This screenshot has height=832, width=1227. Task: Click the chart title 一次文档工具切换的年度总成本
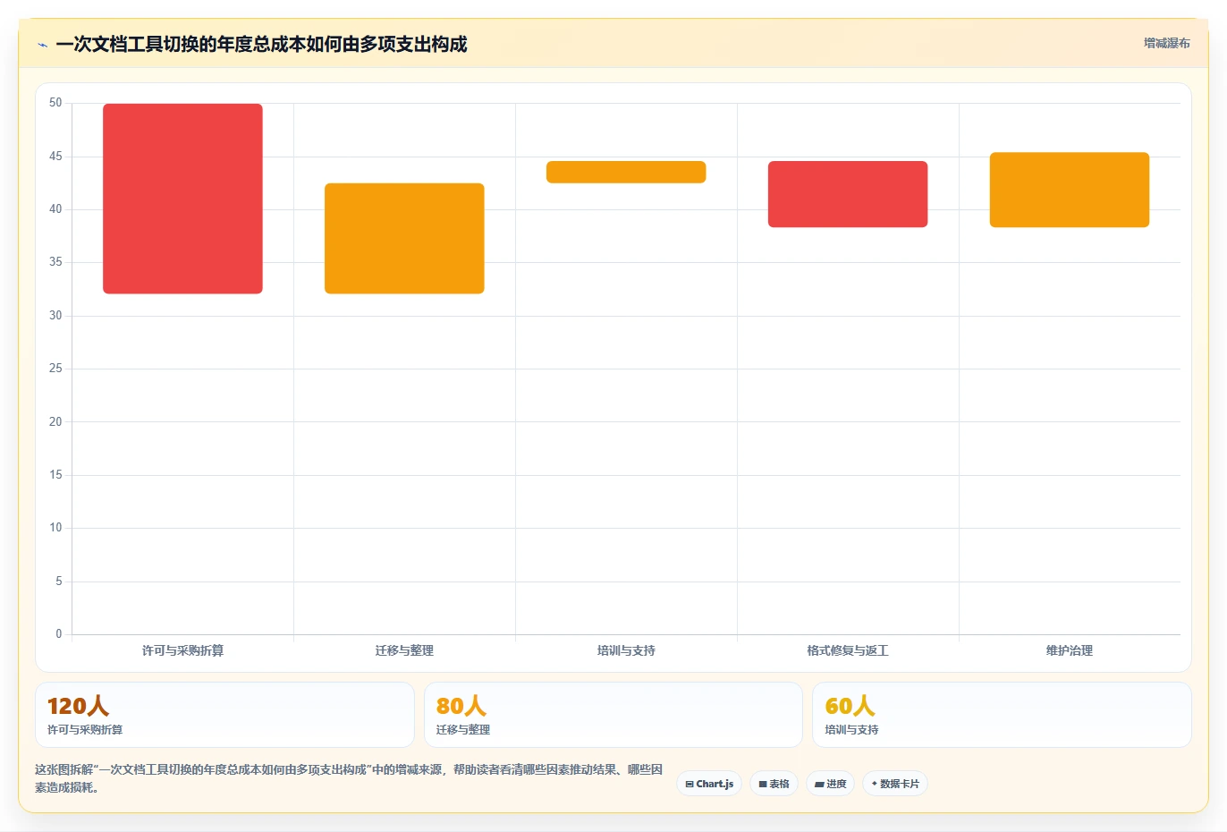(261, 45)
